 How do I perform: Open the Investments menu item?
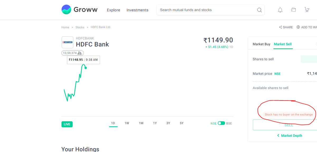(137, 10)
